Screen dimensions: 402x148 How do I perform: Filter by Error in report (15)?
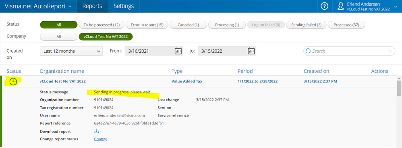(147, 25)
